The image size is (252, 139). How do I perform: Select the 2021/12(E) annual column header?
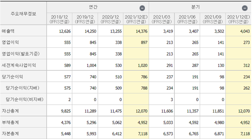tap(136, 19)
